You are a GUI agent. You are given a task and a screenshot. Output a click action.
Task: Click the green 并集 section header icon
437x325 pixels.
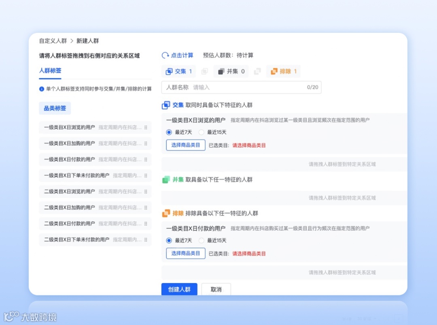(x=166, y=180)
